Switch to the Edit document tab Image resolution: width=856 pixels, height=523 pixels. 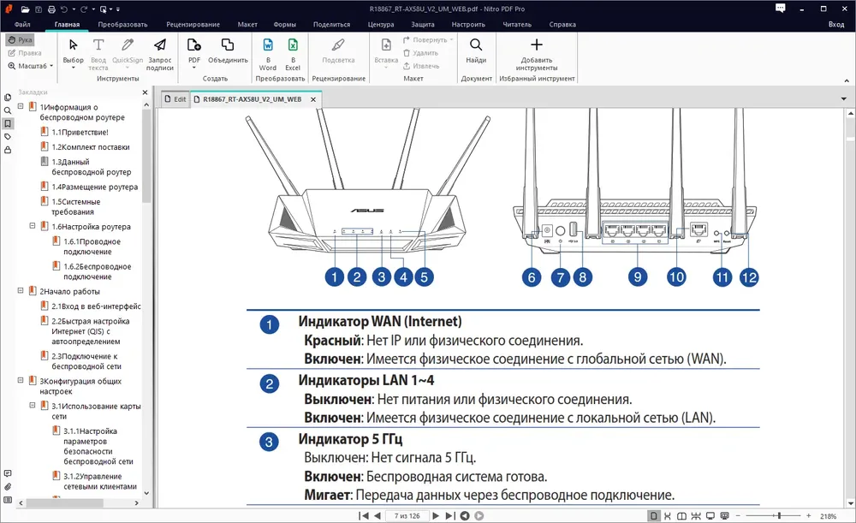(175, 98)
